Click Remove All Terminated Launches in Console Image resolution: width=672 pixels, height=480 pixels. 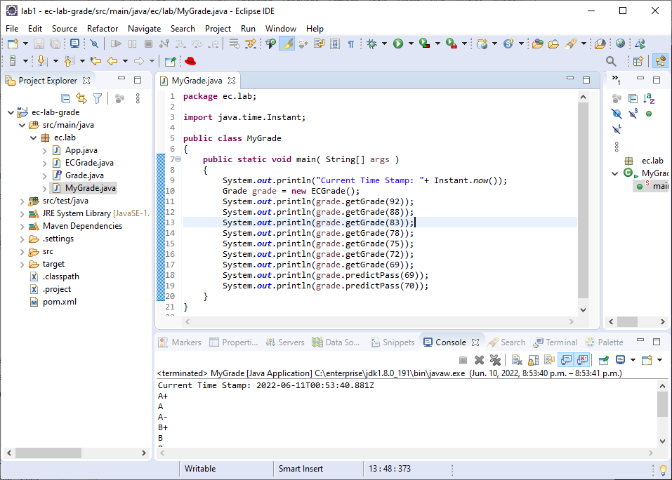[x=496, y=361]
